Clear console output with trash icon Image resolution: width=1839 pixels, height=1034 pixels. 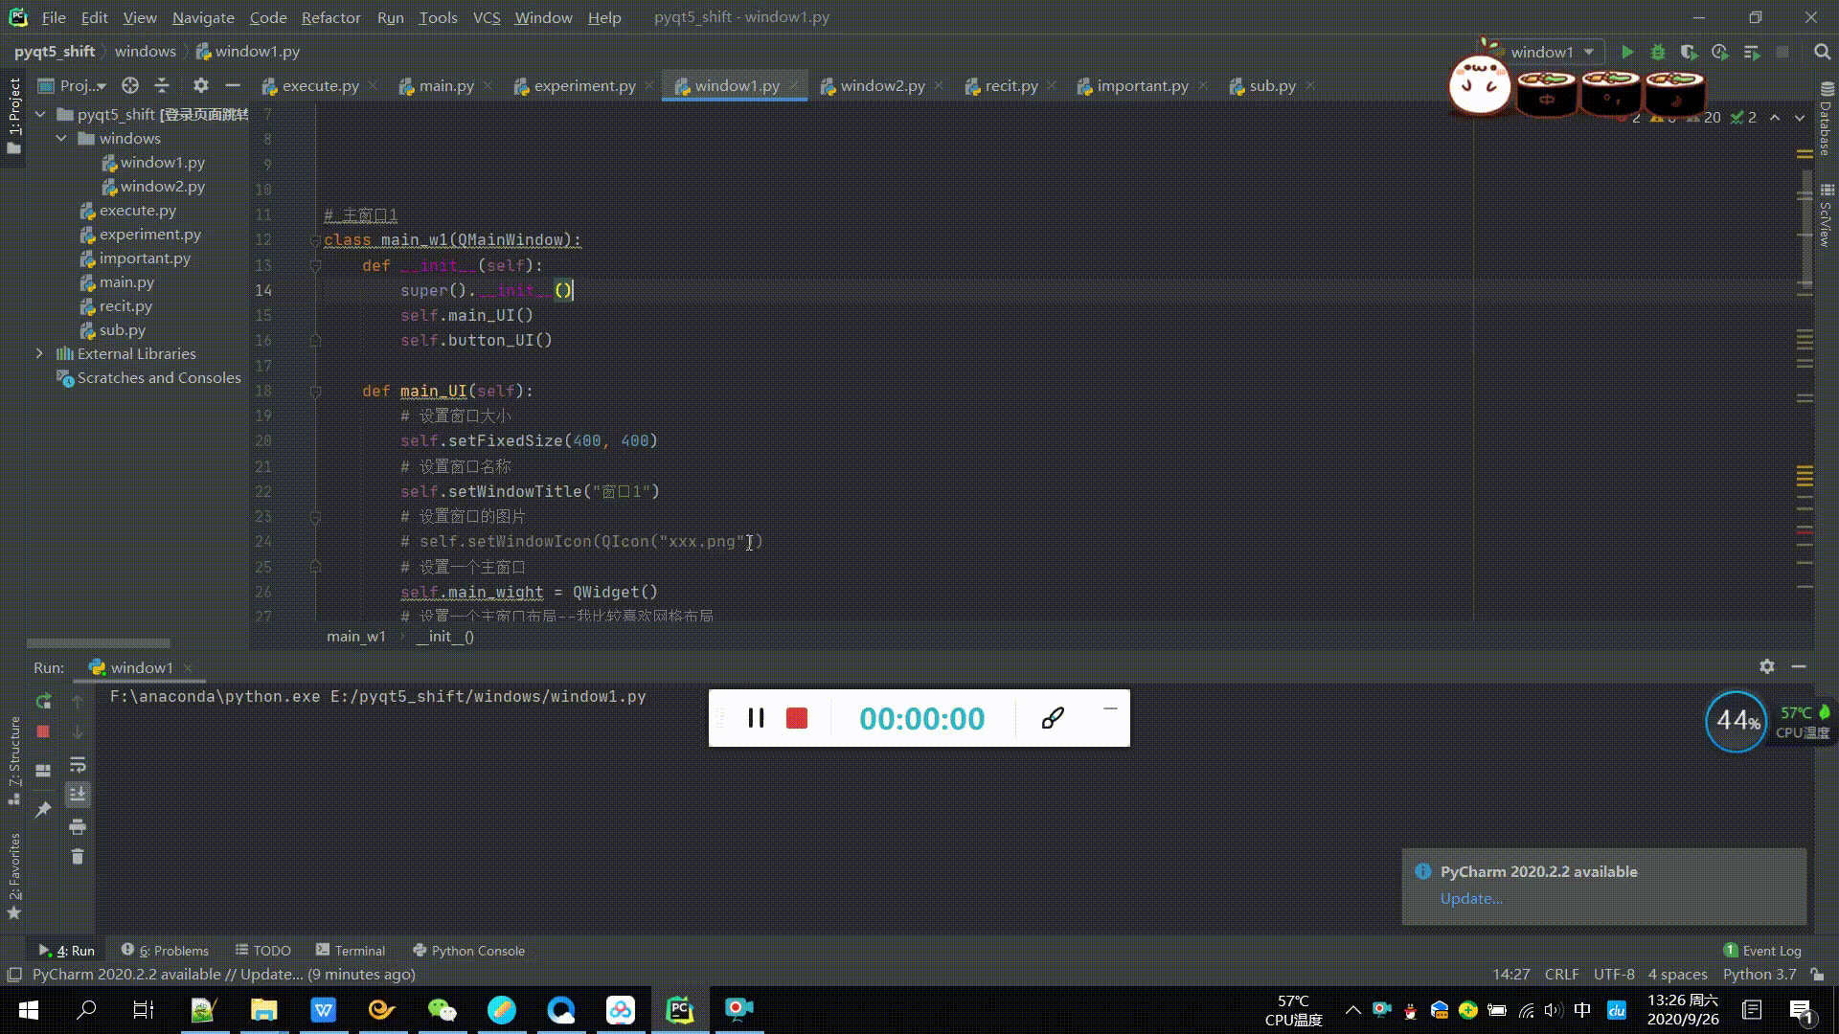click(78, 857)
